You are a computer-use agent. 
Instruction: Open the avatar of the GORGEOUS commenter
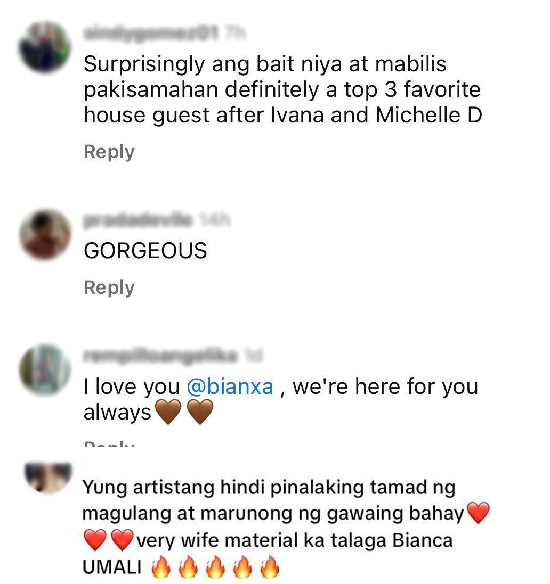[x=45, y=234]
